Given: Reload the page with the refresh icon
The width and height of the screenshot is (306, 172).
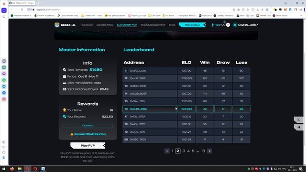Looking at the screenshot, I should [22, 10].
